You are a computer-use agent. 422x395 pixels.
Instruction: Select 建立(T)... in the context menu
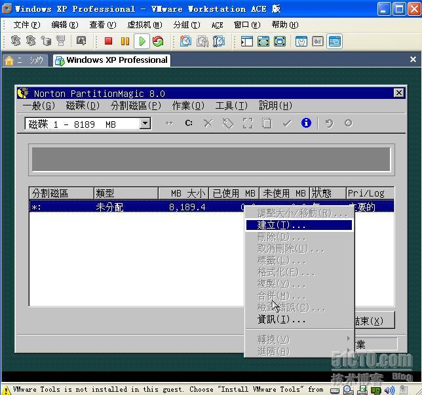coord(299,225)
